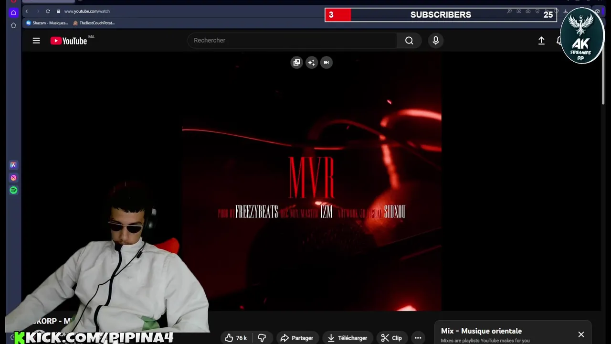Create a Clip with scissors button
The width and height of the screenshot is (611, 344).
coord(391,338)
